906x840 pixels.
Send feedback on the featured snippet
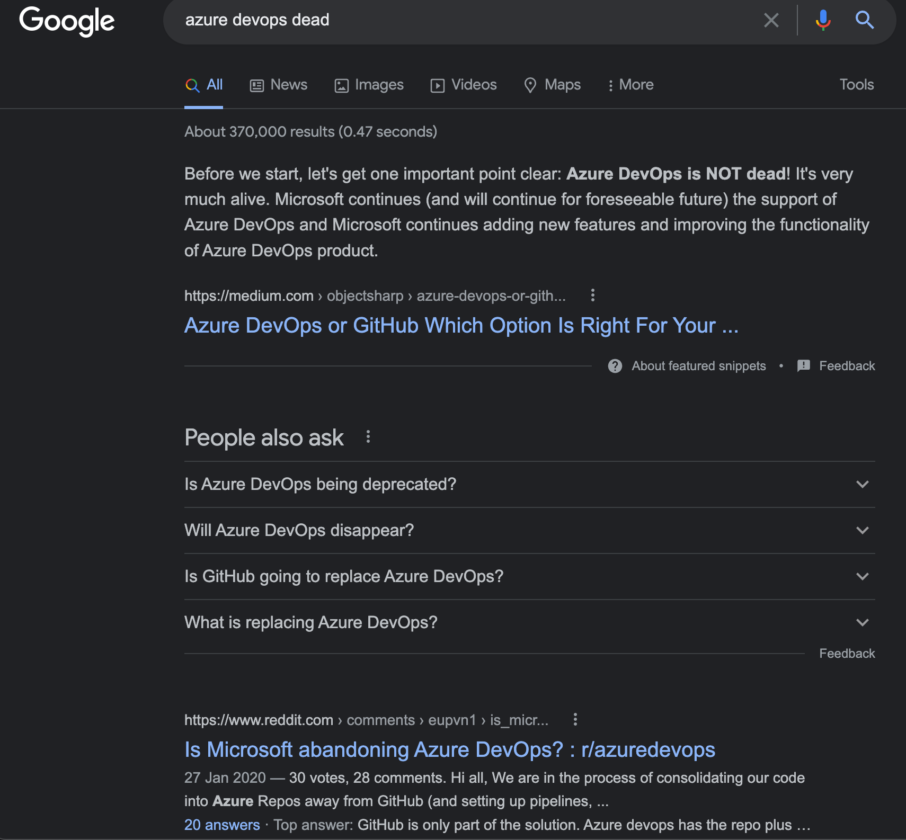tap(847, 366)
